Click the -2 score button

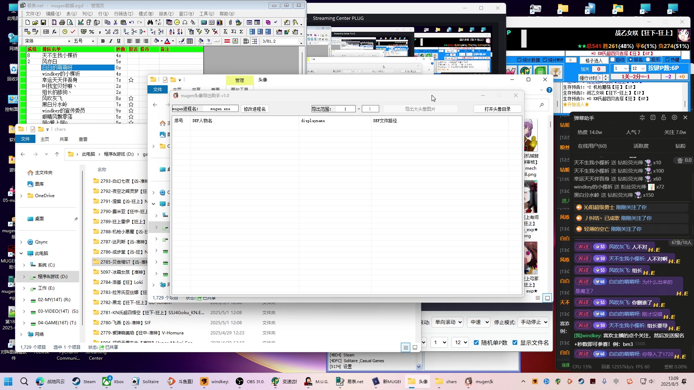(x=668, y=77)
